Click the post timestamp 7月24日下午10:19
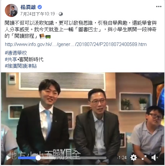 [38, 14]
